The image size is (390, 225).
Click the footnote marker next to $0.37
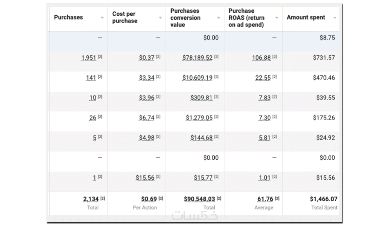[x=158, y=57]
